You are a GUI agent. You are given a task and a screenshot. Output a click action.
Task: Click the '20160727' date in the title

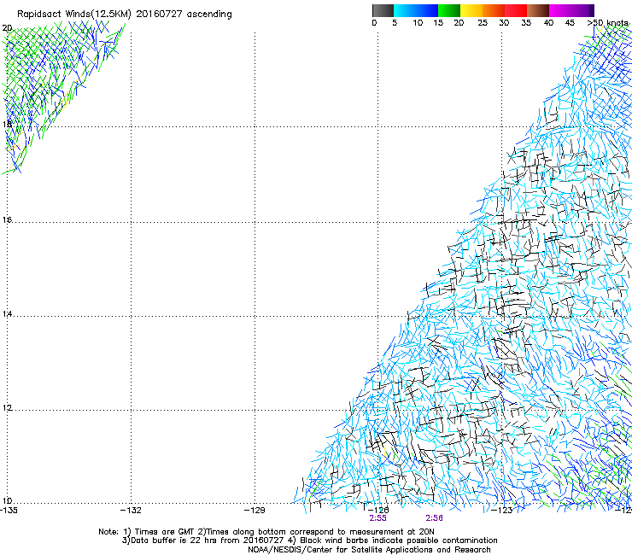159,14
